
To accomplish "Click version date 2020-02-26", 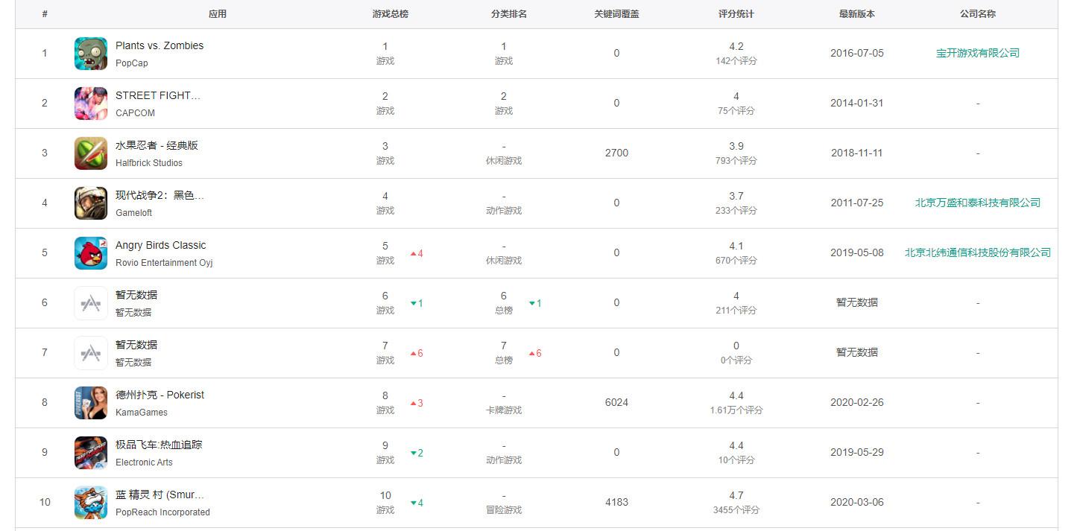I will [857, 402].
